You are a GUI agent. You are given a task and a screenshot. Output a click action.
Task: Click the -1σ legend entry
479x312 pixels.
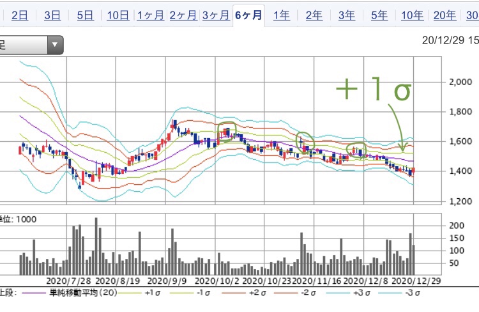[x=203, y=293]
